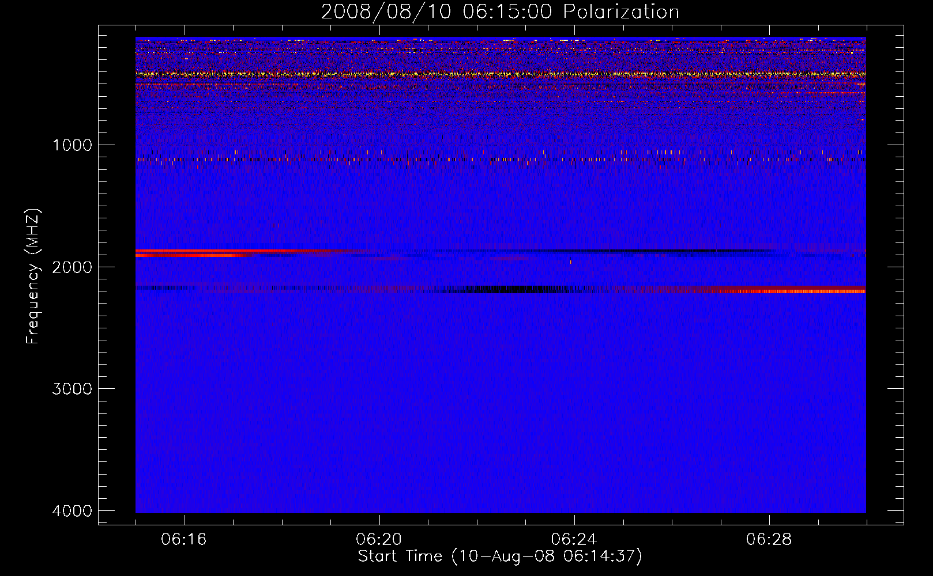Screen dimensions: 933x576
Task: Click the 1000 frequency tick label
Action: pyautogui.click(x=72, y=145)
